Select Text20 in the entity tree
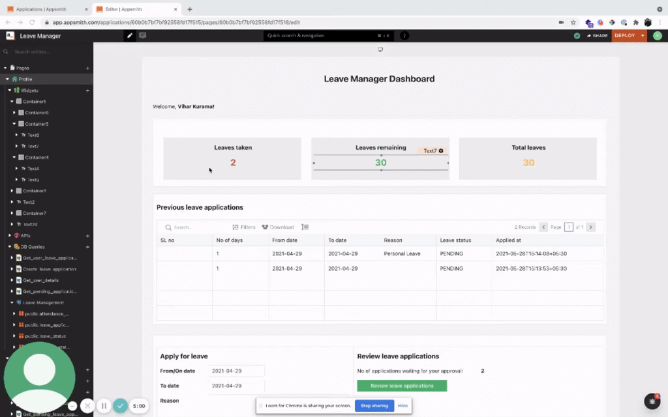Viewport: 668px width, 417px height. (x=30, y=224)
